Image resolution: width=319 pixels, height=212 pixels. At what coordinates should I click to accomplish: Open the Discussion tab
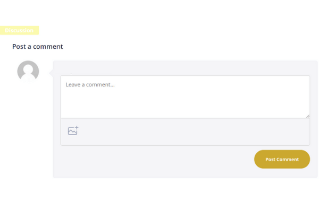pos(19,30)
